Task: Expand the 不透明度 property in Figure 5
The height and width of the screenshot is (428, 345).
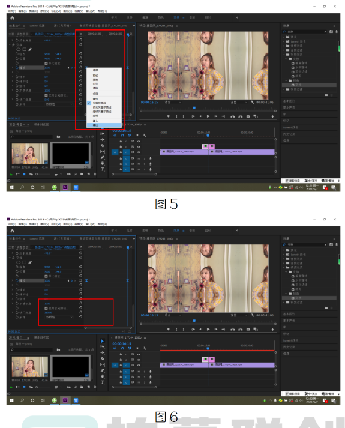Action: [x=12, y=91]
